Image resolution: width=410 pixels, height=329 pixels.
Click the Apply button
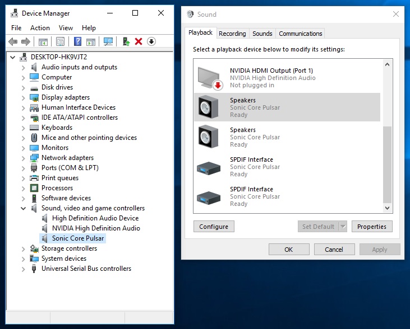379,250
